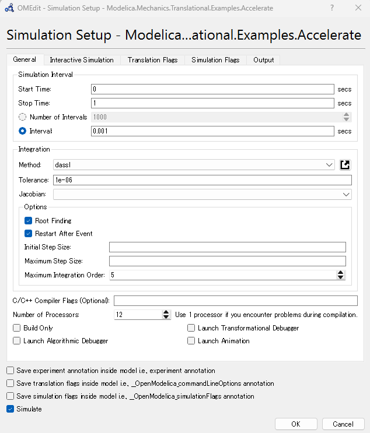Click the Cancel button
Viewport: 370px width, 433px height.
[x=343, y=424]
